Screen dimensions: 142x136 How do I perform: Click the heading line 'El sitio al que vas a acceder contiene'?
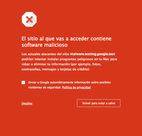[x=67, y=39]
